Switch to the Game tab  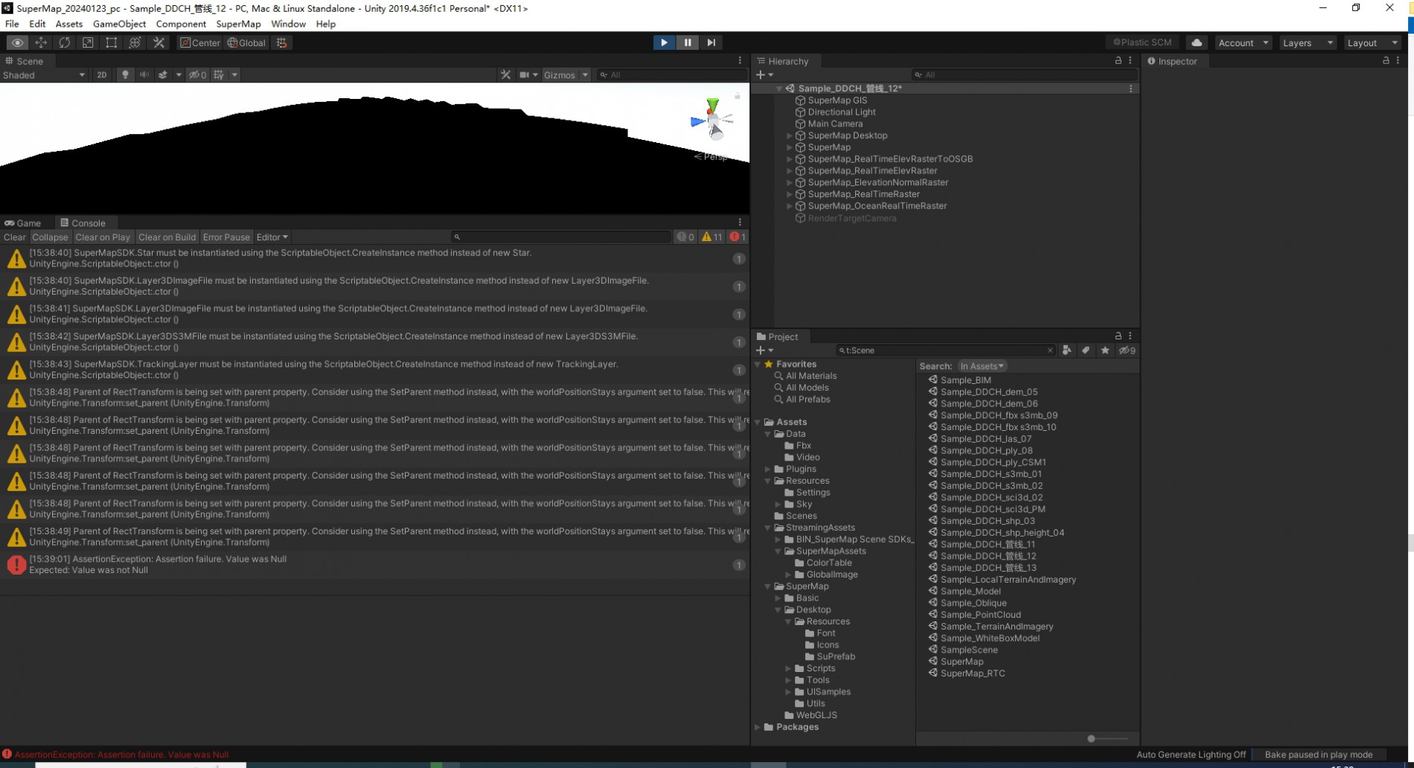coord(24,223)
